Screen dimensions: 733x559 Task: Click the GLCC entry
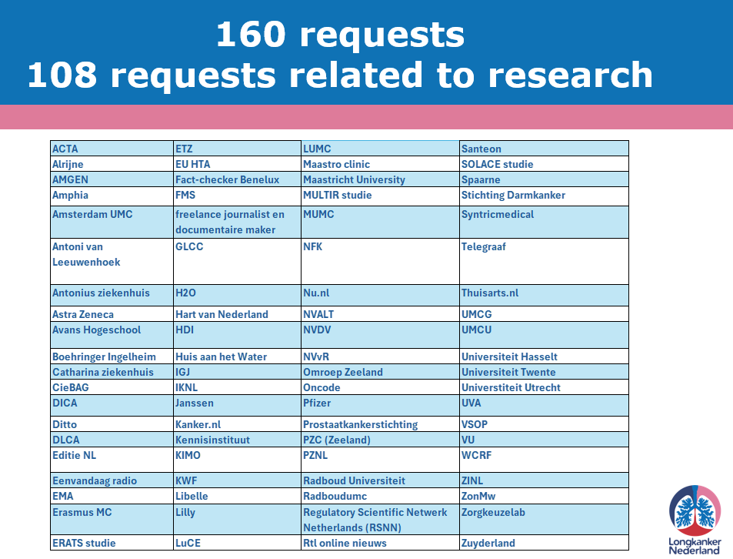point(237,262)
